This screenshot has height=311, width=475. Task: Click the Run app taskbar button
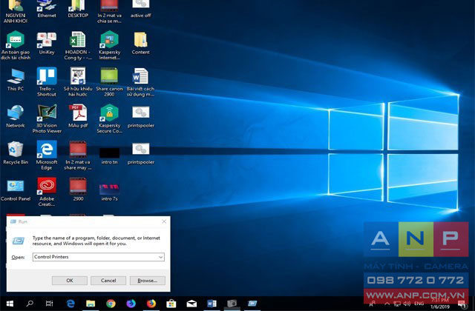[x=252, y=304]
